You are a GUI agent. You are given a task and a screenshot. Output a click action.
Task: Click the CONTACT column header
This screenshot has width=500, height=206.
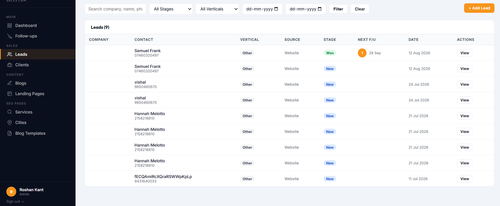144,40
